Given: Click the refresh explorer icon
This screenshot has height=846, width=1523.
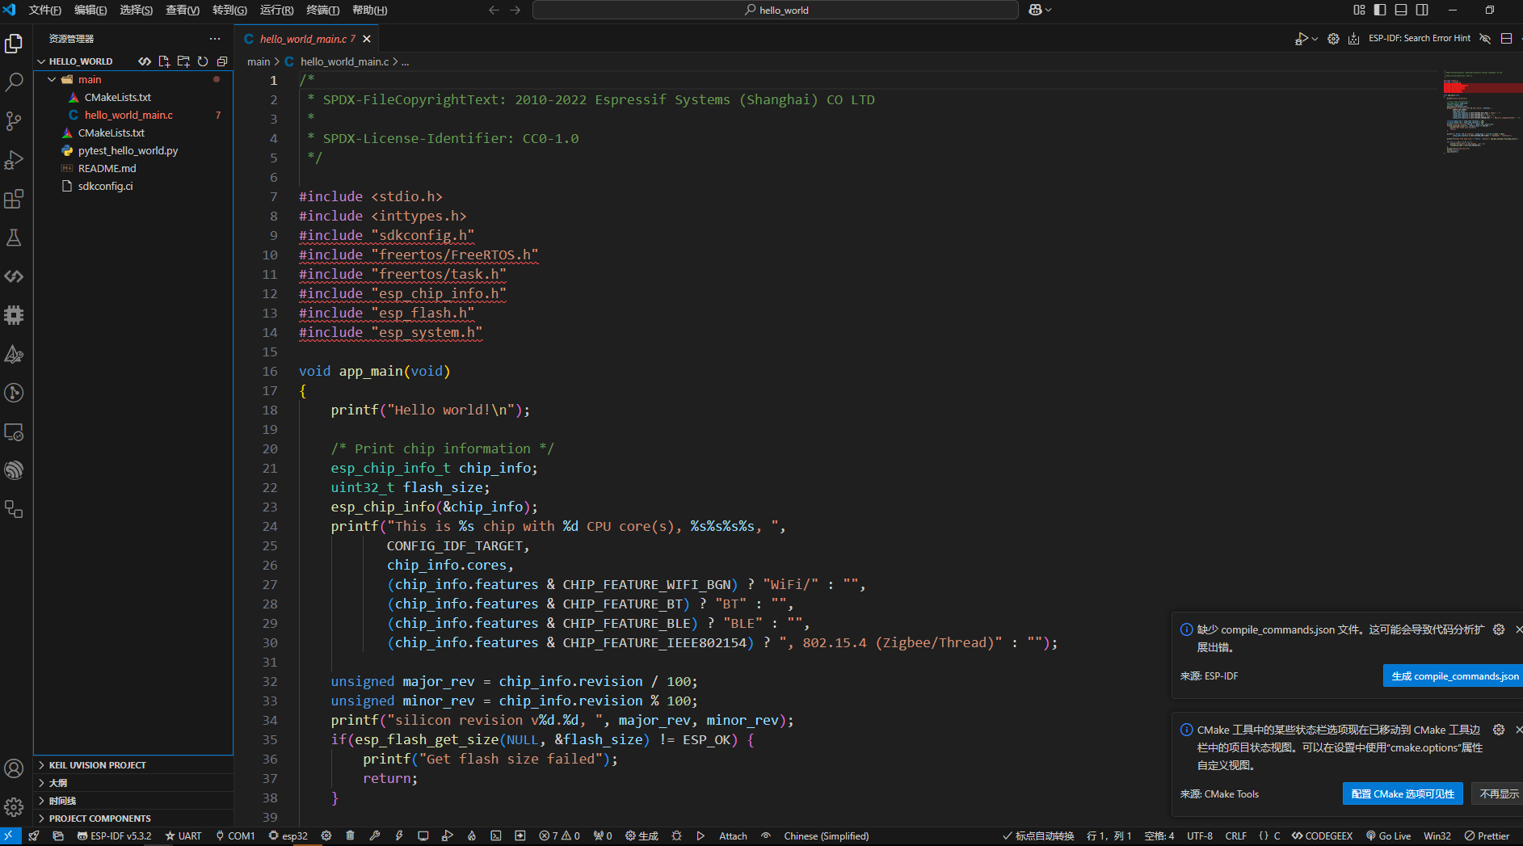Looking at the screenshot, I should click(x=203, y=61).
